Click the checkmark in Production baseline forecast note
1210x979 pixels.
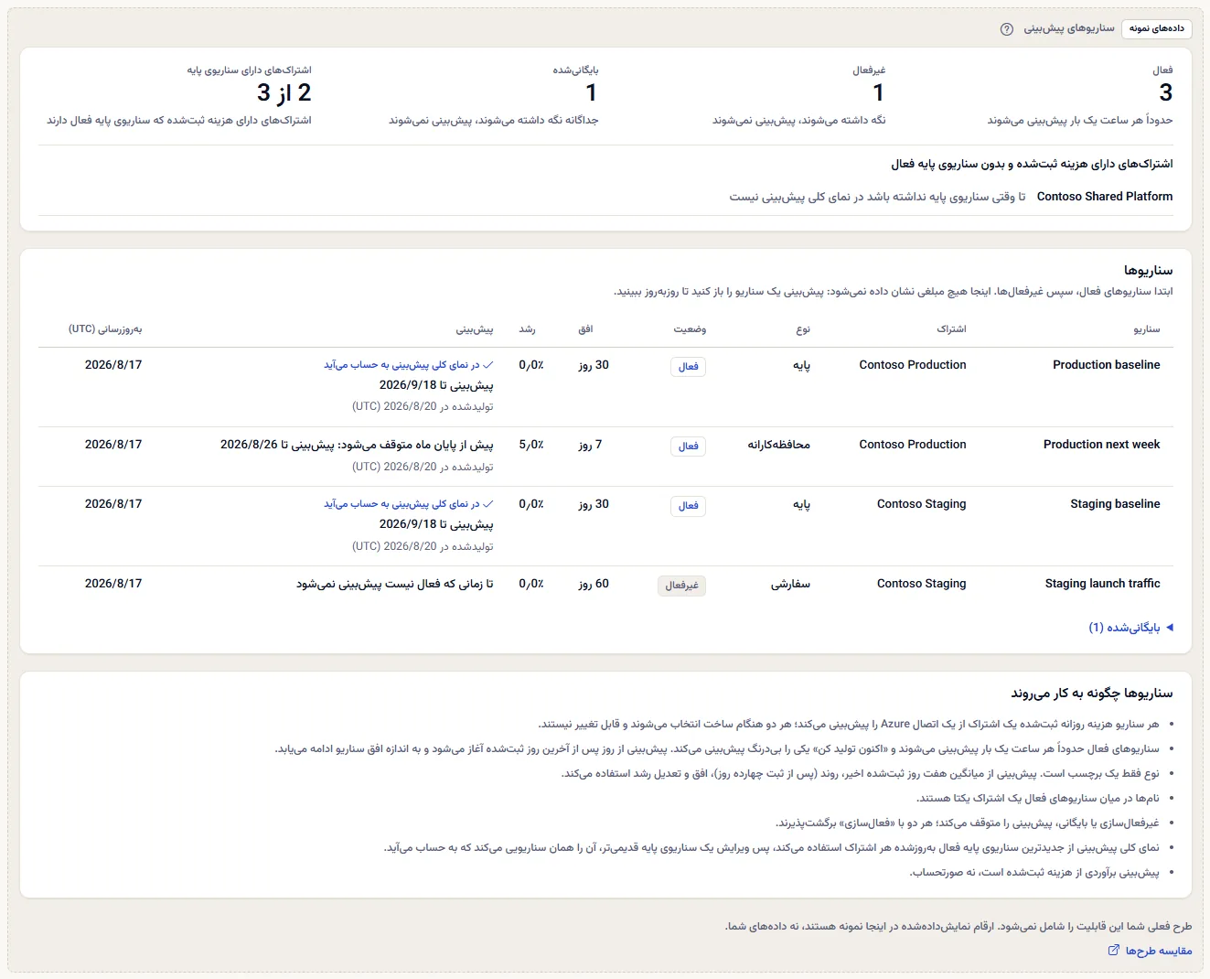pos(488,365)
